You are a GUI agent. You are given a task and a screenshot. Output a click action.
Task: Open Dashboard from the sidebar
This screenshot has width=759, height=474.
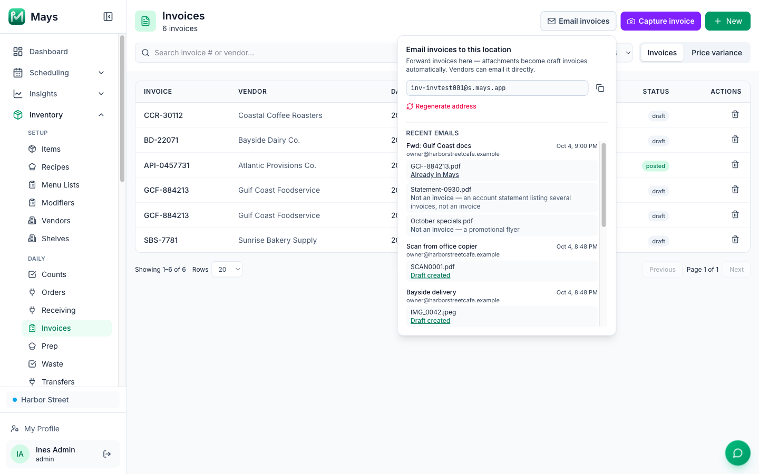pos(59,52)
